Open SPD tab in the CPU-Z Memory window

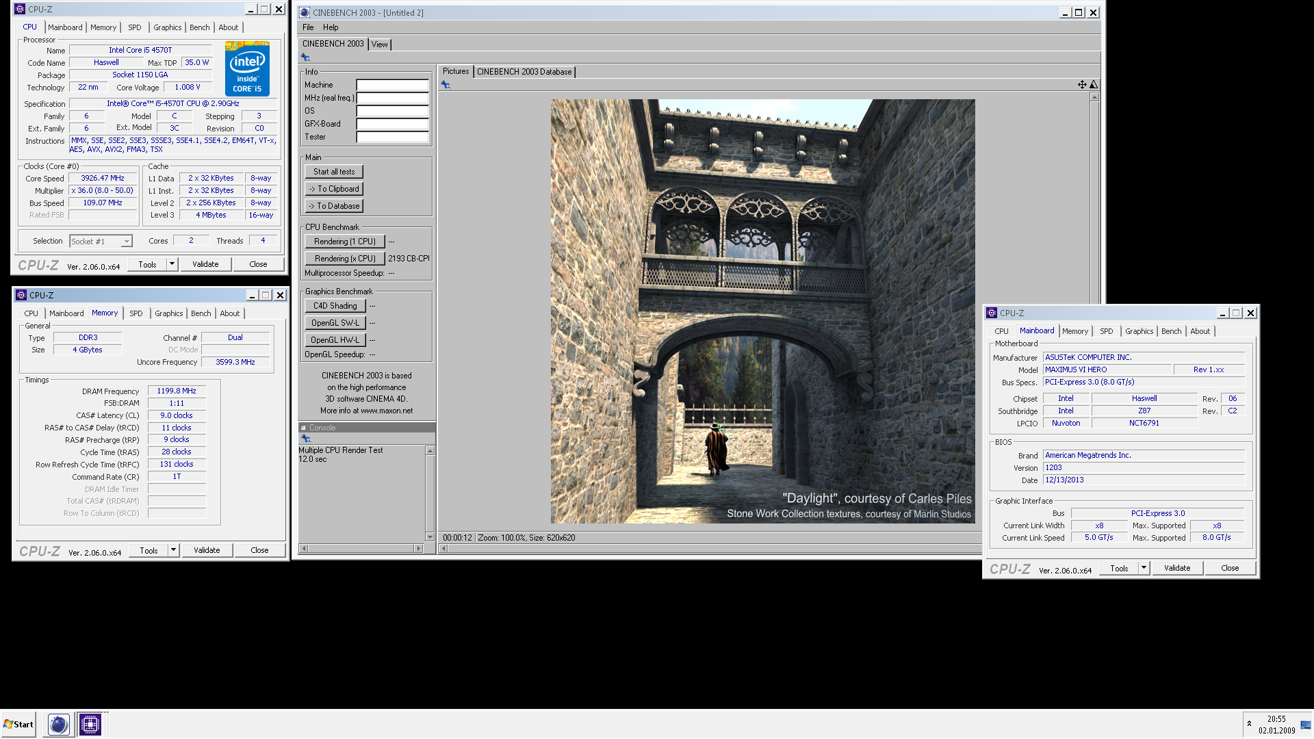click(x=136, y=313)
